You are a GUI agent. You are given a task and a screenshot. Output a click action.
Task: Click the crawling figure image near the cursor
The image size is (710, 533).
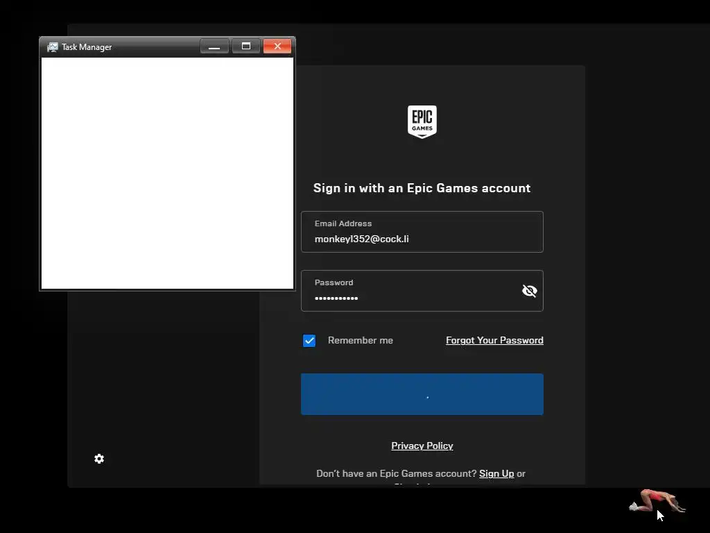point(657,501)
